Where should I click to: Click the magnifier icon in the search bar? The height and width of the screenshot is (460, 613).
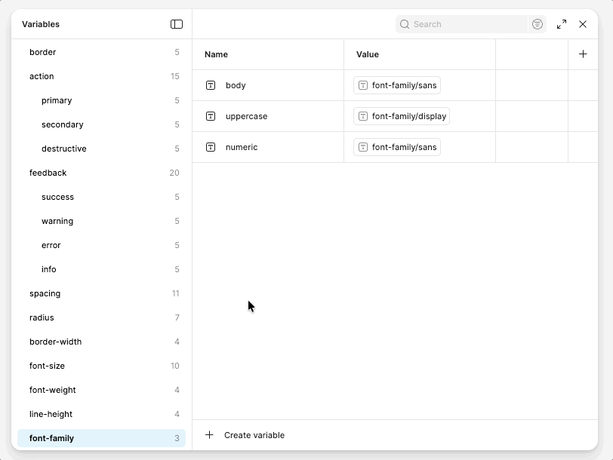[405, 24]
